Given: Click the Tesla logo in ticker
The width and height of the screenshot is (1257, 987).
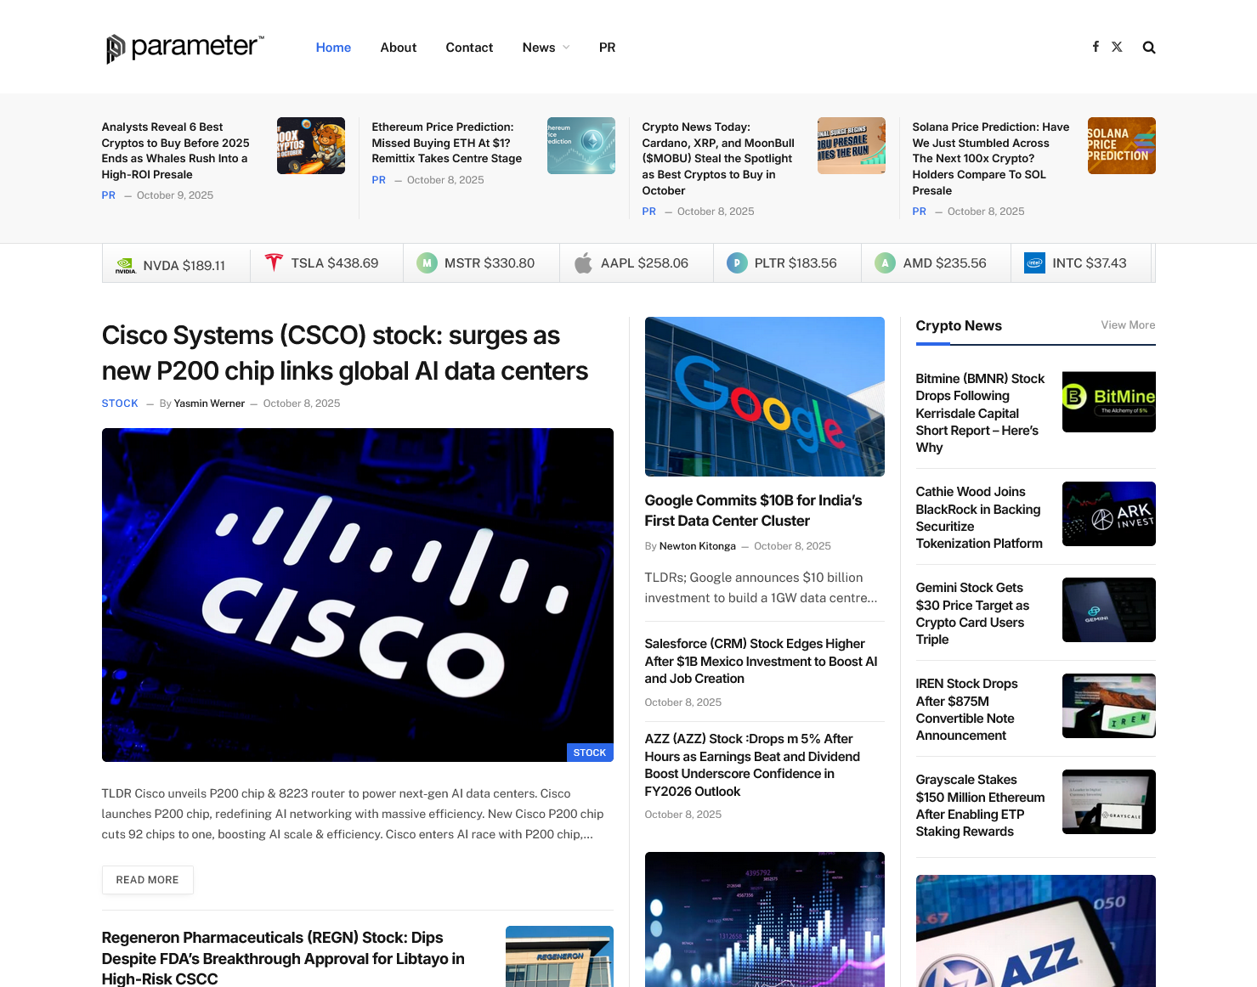Looking at the screenshot, I should click(x=274, y=263).
